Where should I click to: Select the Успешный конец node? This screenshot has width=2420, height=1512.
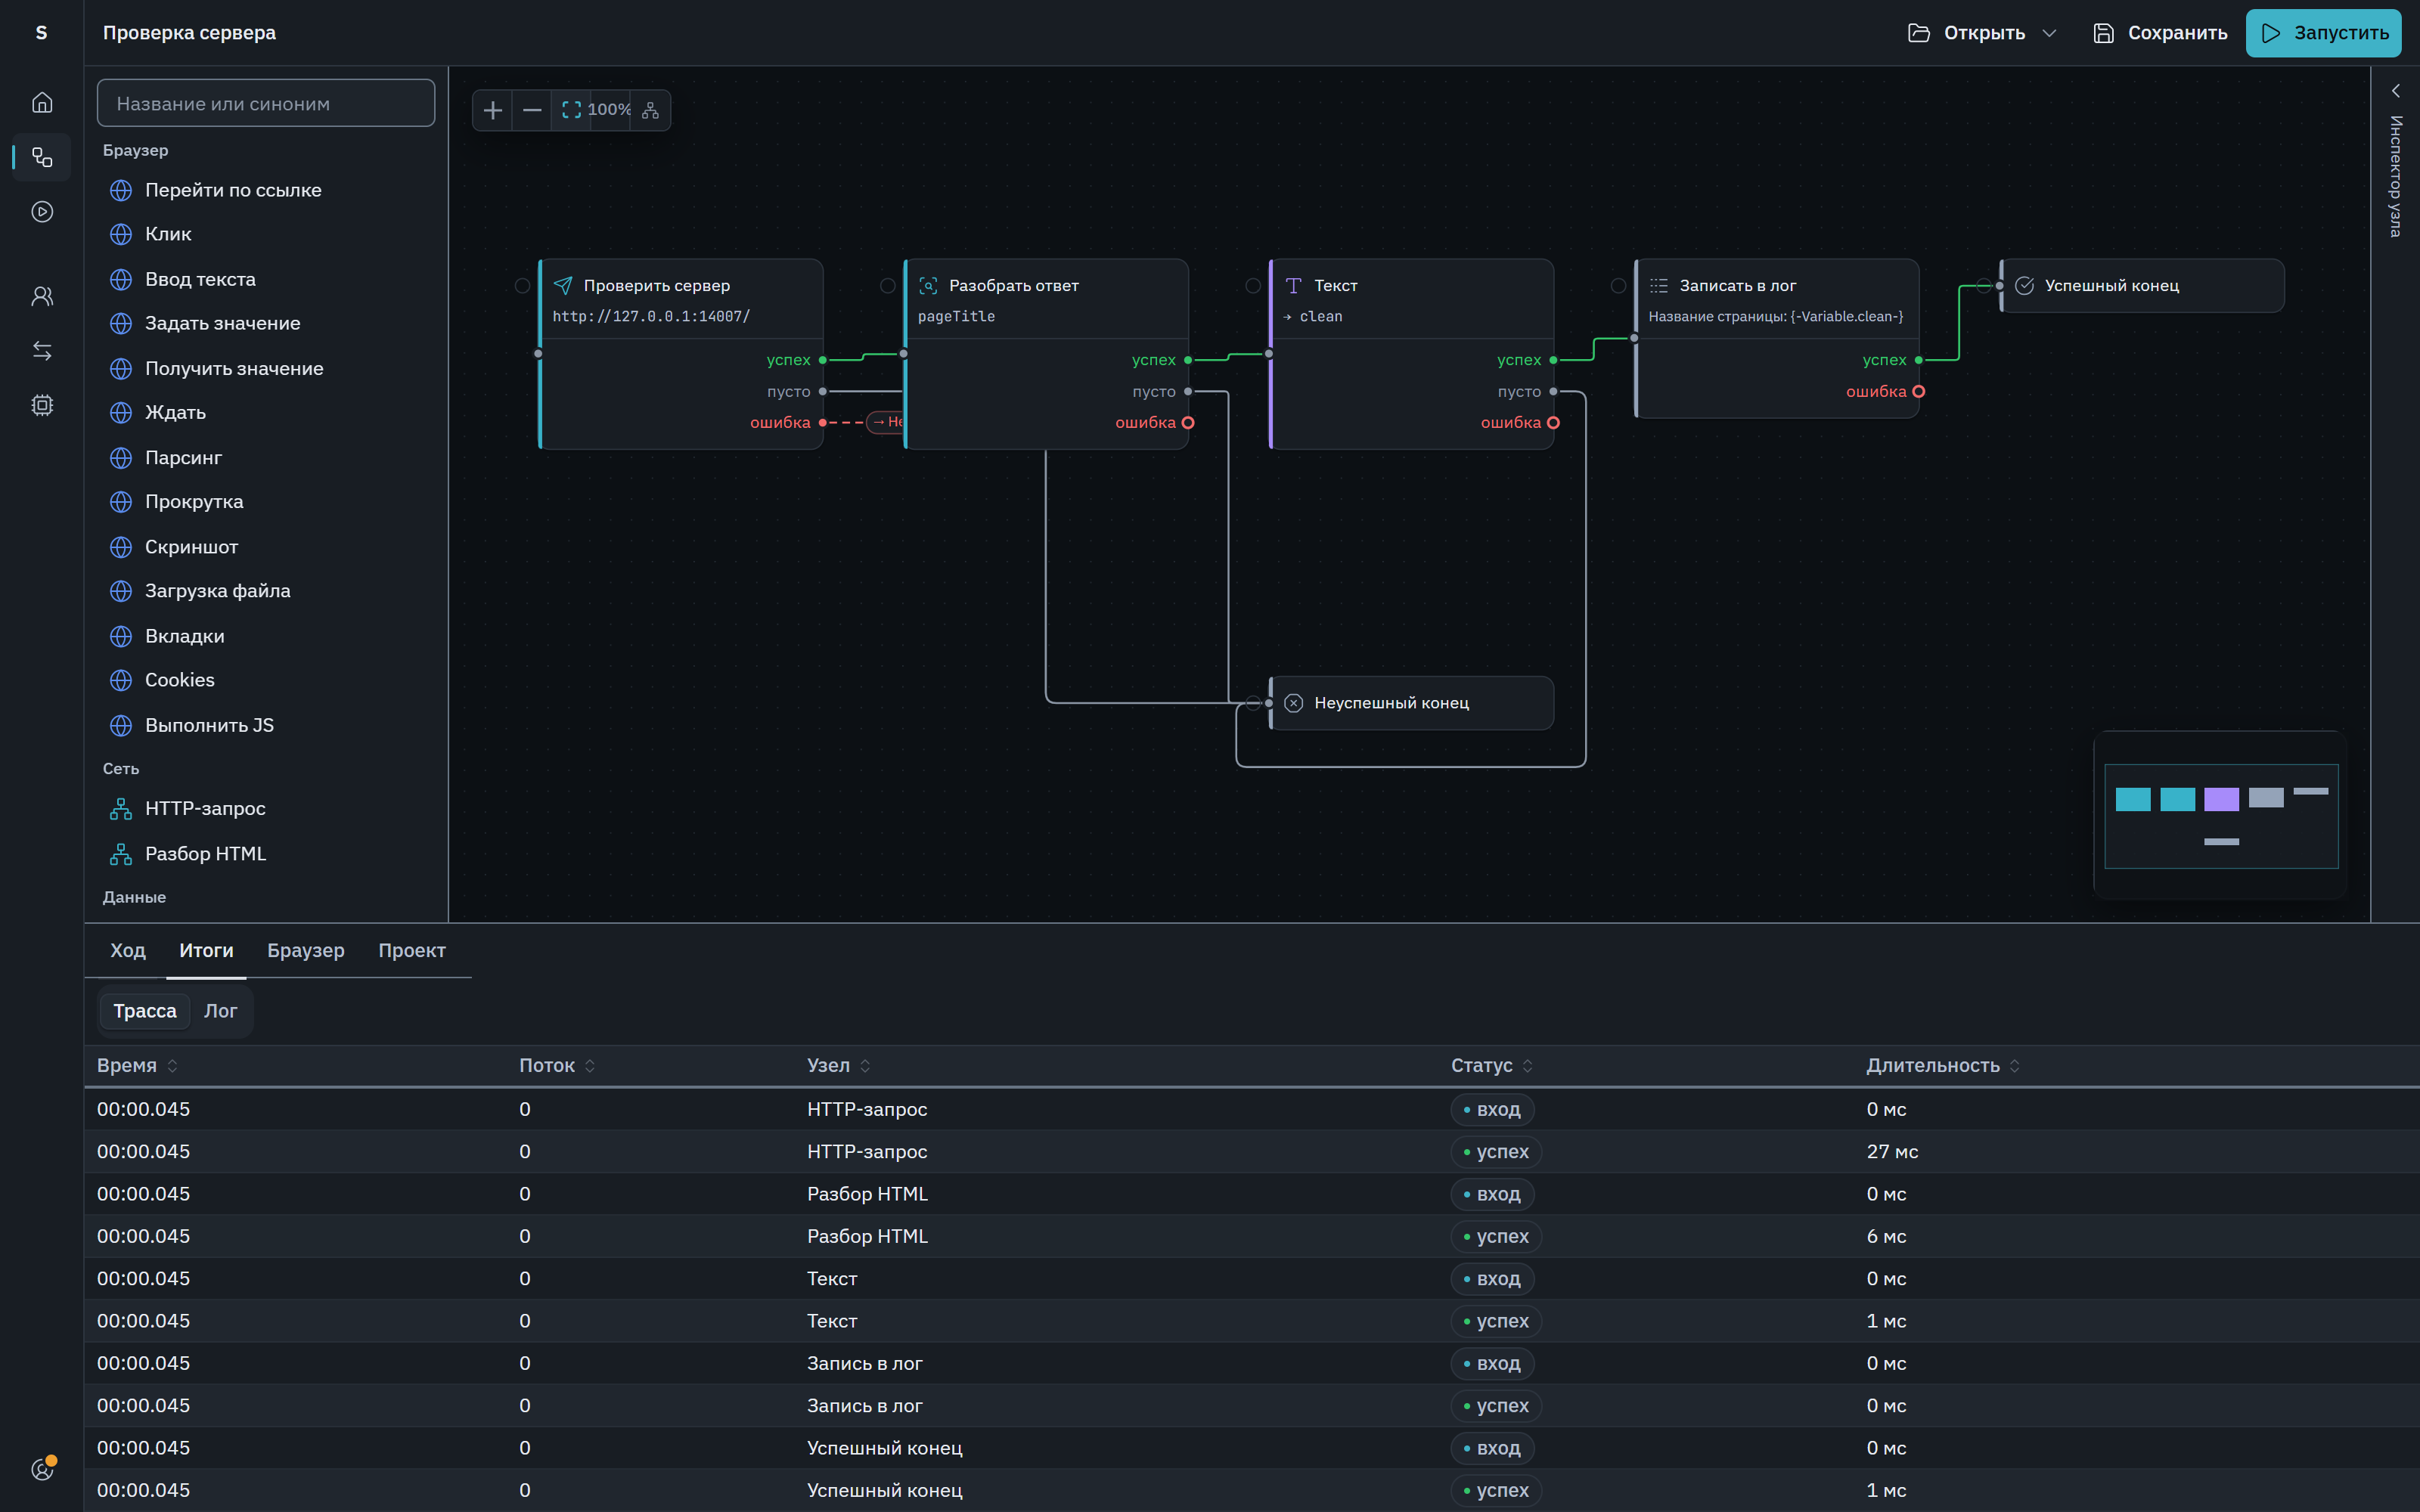click(x=2142, y=286)
